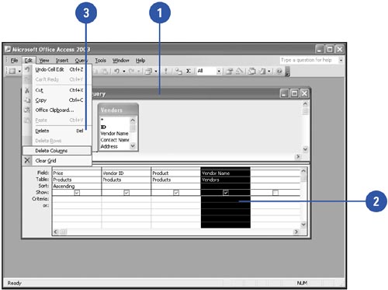Viewport: 388px width, 290px height.
Task: Click the New Object toolbar icon
Action: (x=262, y=71)
